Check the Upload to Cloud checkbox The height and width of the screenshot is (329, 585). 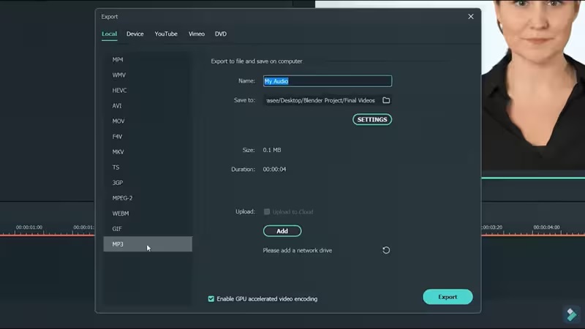click(267, 212)
